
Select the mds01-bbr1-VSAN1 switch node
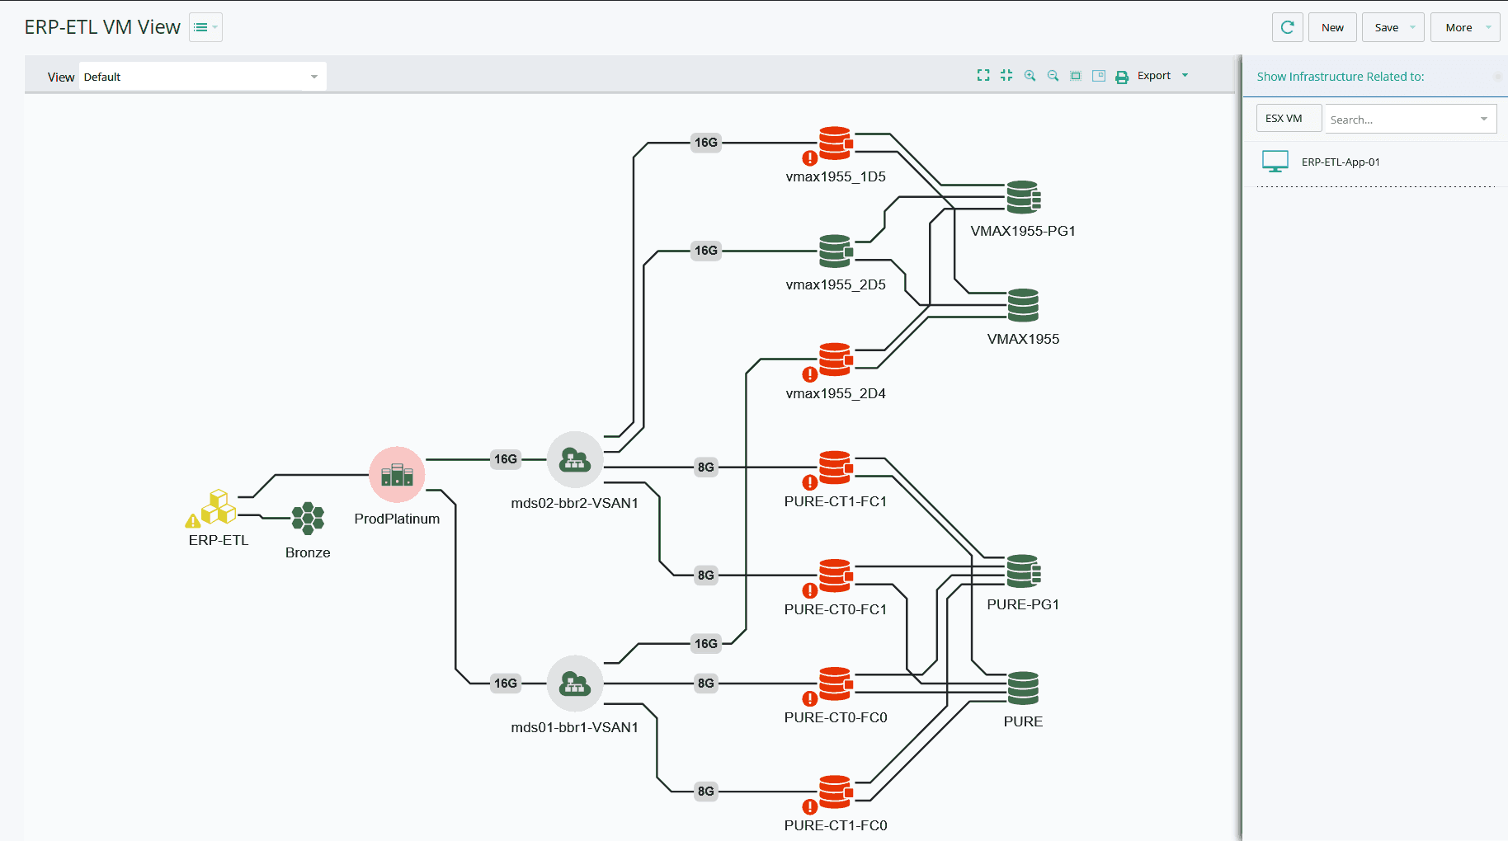click(x=575, y=684)
